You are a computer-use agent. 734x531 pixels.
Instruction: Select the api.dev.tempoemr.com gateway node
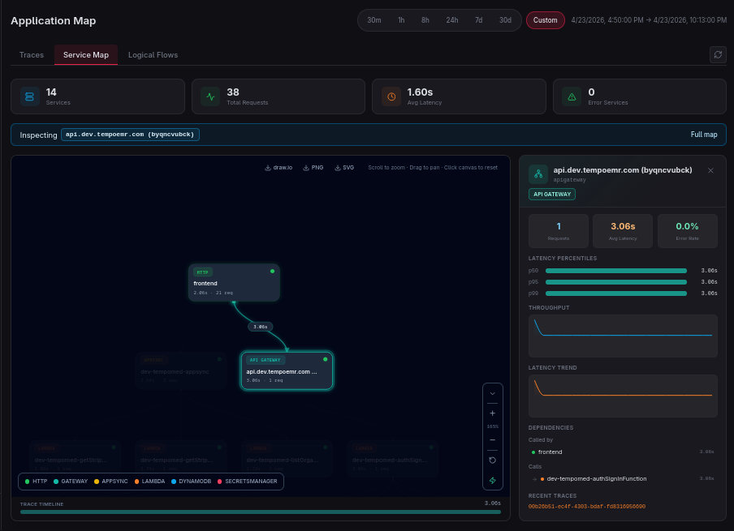287,370
